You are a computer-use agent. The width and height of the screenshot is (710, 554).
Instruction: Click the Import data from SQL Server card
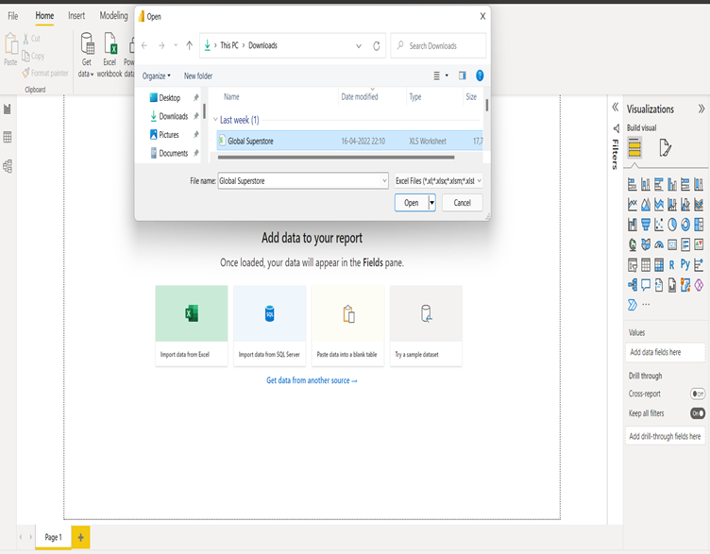pyautogui.click(x=270, y=326)
